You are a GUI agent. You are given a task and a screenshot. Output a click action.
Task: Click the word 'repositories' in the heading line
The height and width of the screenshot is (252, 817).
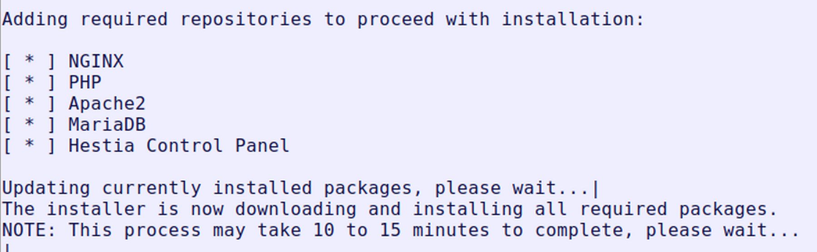click(x=246, y=20)
